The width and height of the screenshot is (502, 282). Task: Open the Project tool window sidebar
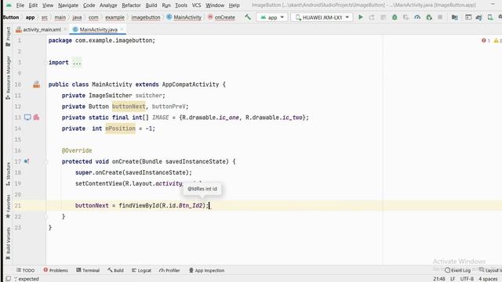click(x=8, y=37)
